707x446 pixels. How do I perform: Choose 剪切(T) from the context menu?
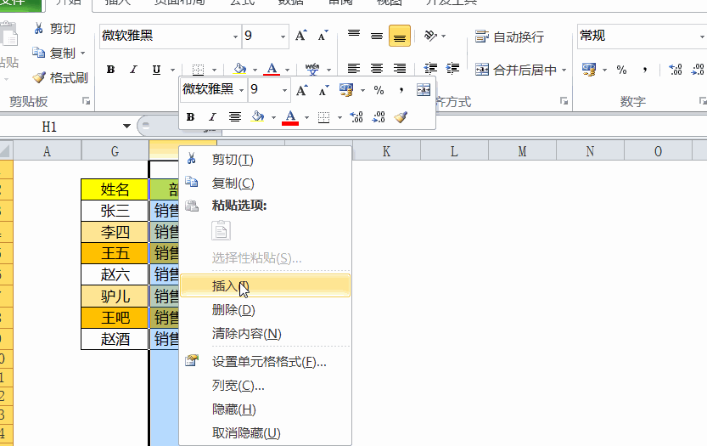(x=265, y=160)
